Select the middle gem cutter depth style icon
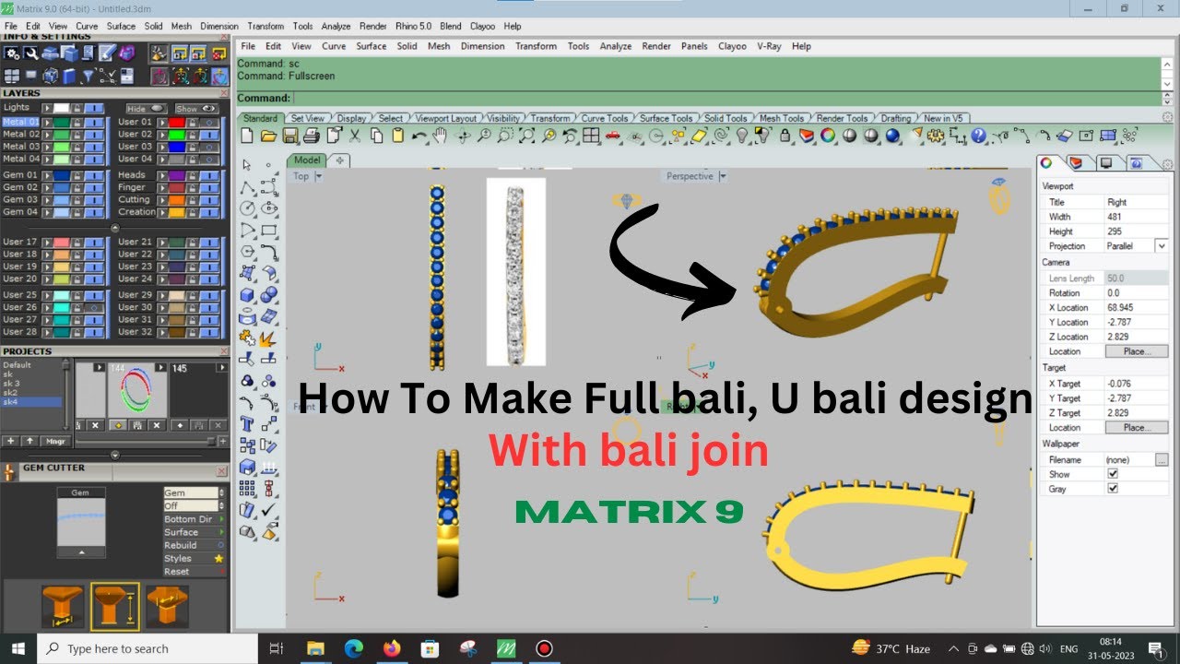This screenshot has height=664, width=1180. click(x=115, y=606)
